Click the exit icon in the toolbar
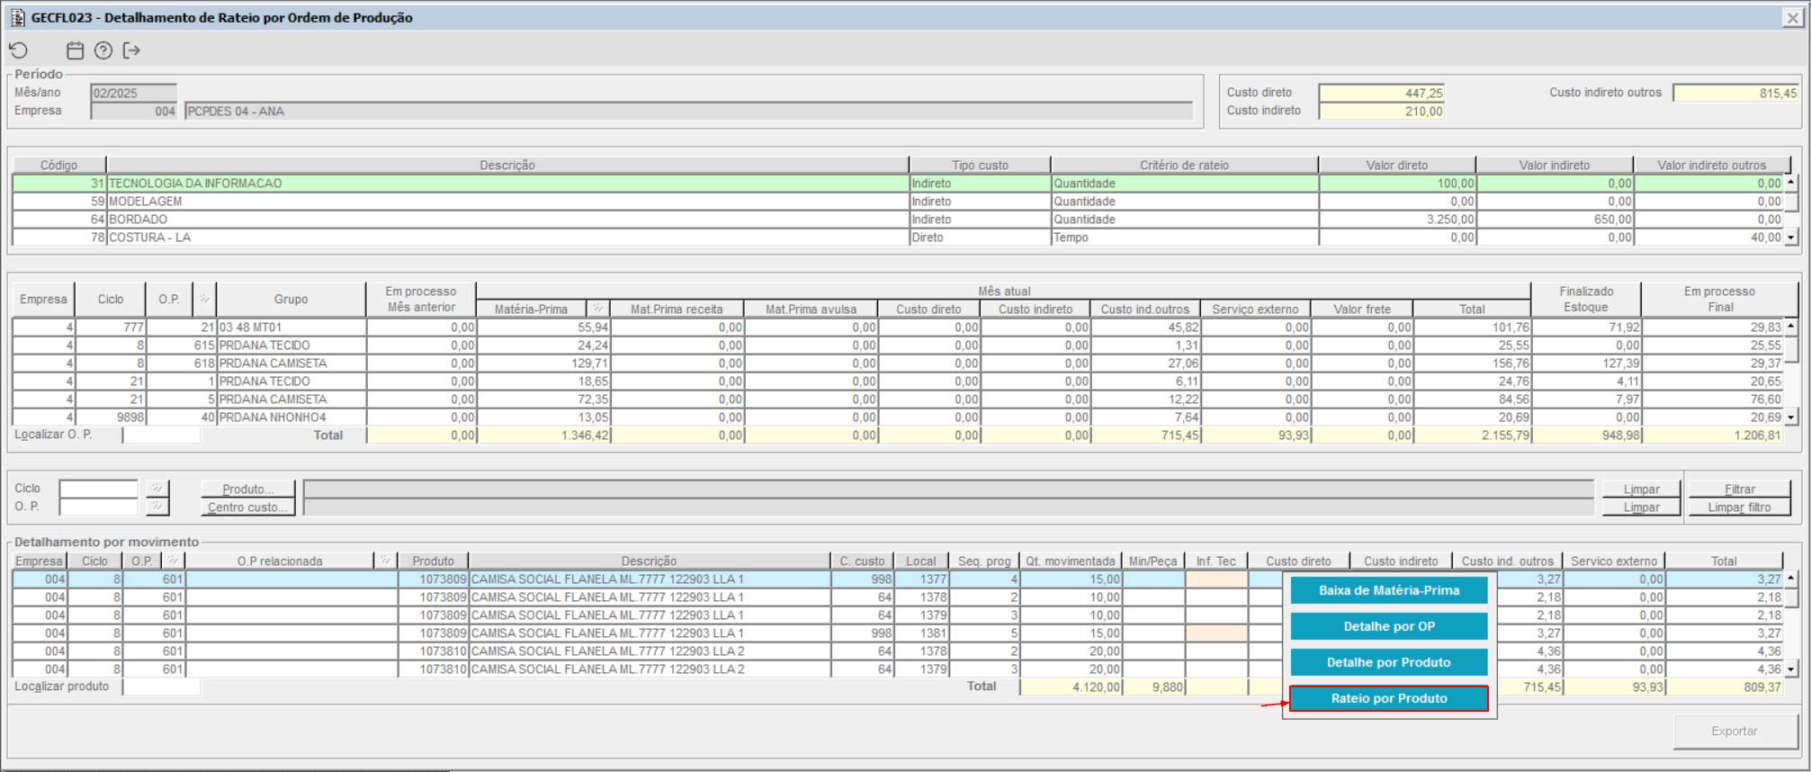 click(x=131, y=50)
